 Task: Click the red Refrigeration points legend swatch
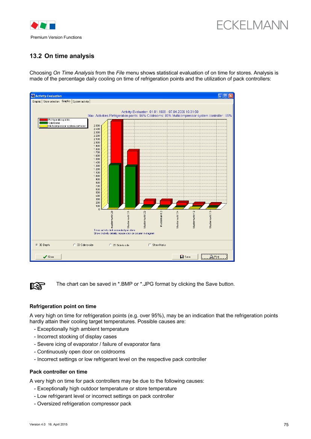click(43, 120)
